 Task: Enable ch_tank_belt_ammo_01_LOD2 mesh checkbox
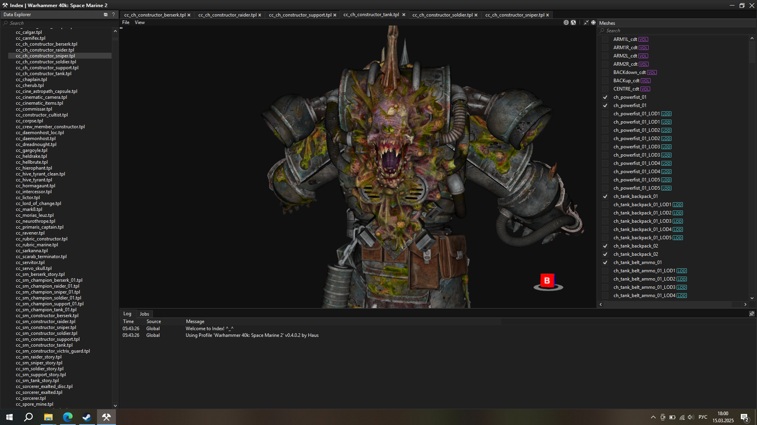[x=605, y=279]
